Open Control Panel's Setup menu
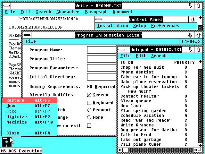This screenshot has height=154, width=205. (140, 26)
